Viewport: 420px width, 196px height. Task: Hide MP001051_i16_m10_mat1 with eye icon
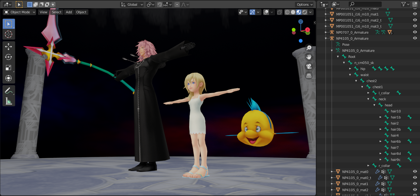pos(415,14)
